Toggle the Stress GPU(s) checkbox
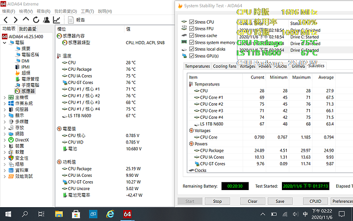 (192, 55)
